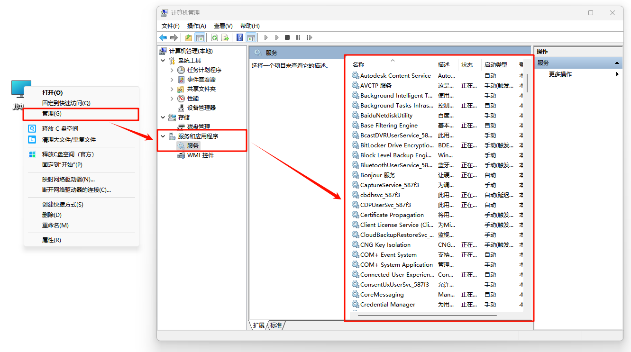Viewport: 631px width, 352px height.
Task: Click the horizontal scrollbar under services list
Action: [x=427, y=315]
